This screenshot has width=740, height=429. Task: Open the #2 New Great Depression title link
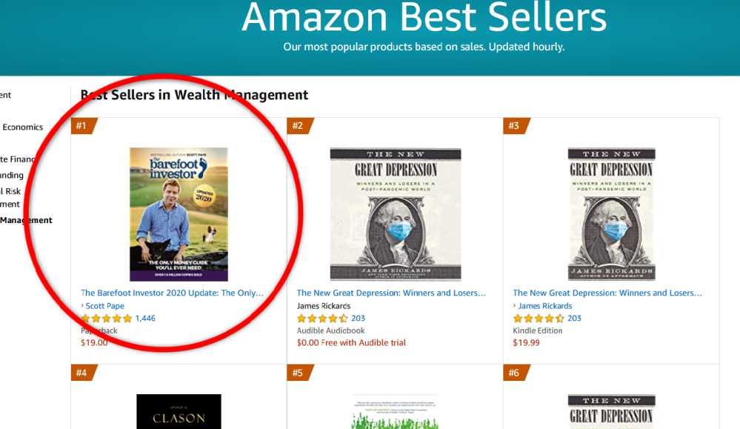pyautogui.click(x=391, y=293)
